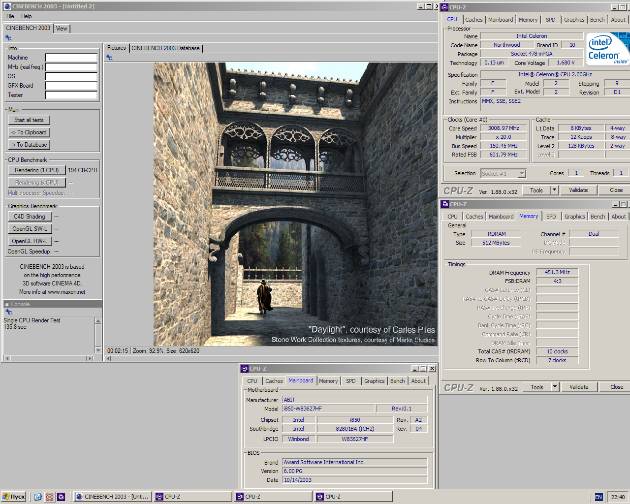630x504 pixels.
Task: Run the C4D Shading benchmark
Action: [x=30, y=217]
